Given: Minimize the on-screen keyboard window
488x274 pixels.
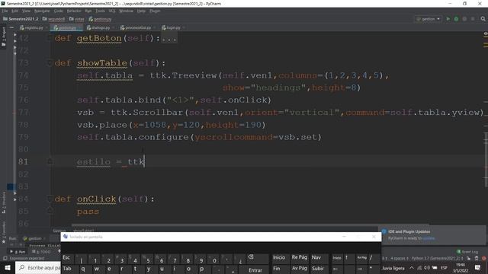Looking at the screenshot, I should [344, 237].
